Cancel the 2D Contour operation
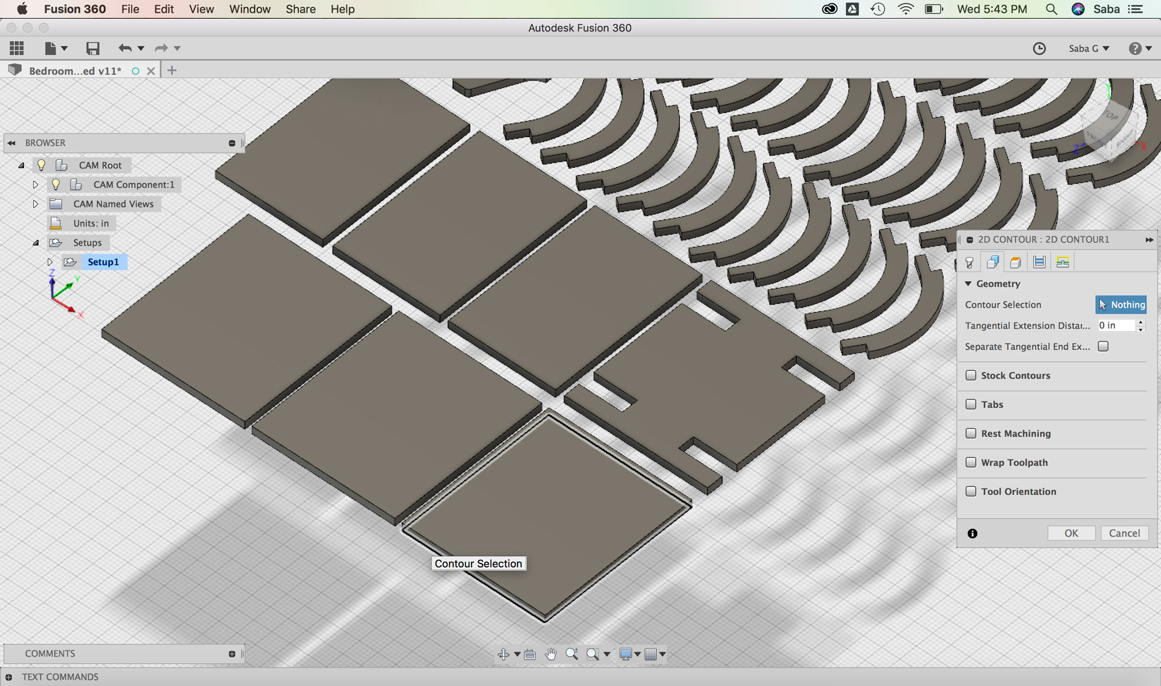The width and height of the screenshot is (1161, 686). [1124, 533]
